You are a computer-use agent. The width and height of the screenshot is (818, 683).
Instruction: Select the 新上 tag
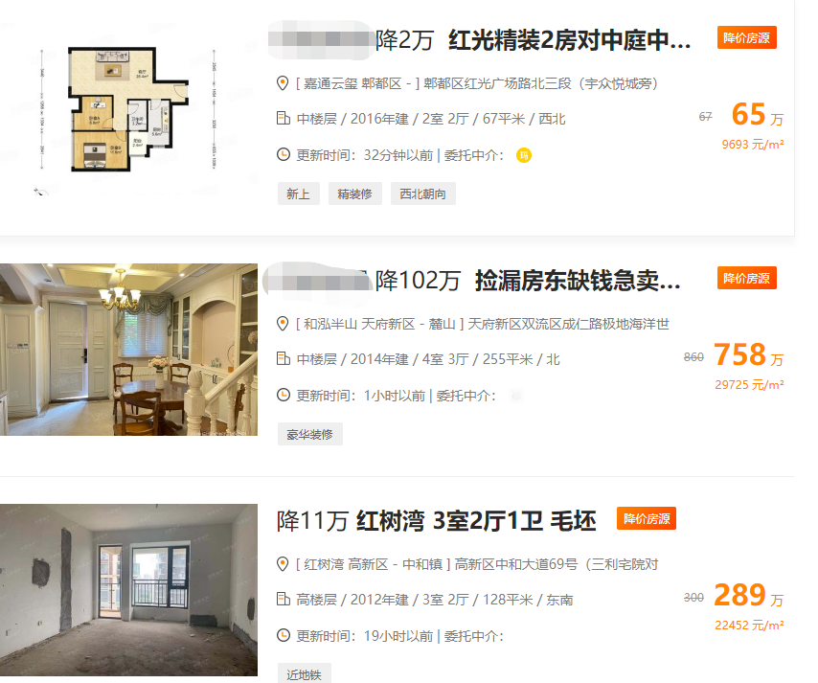tap(299, 194)
